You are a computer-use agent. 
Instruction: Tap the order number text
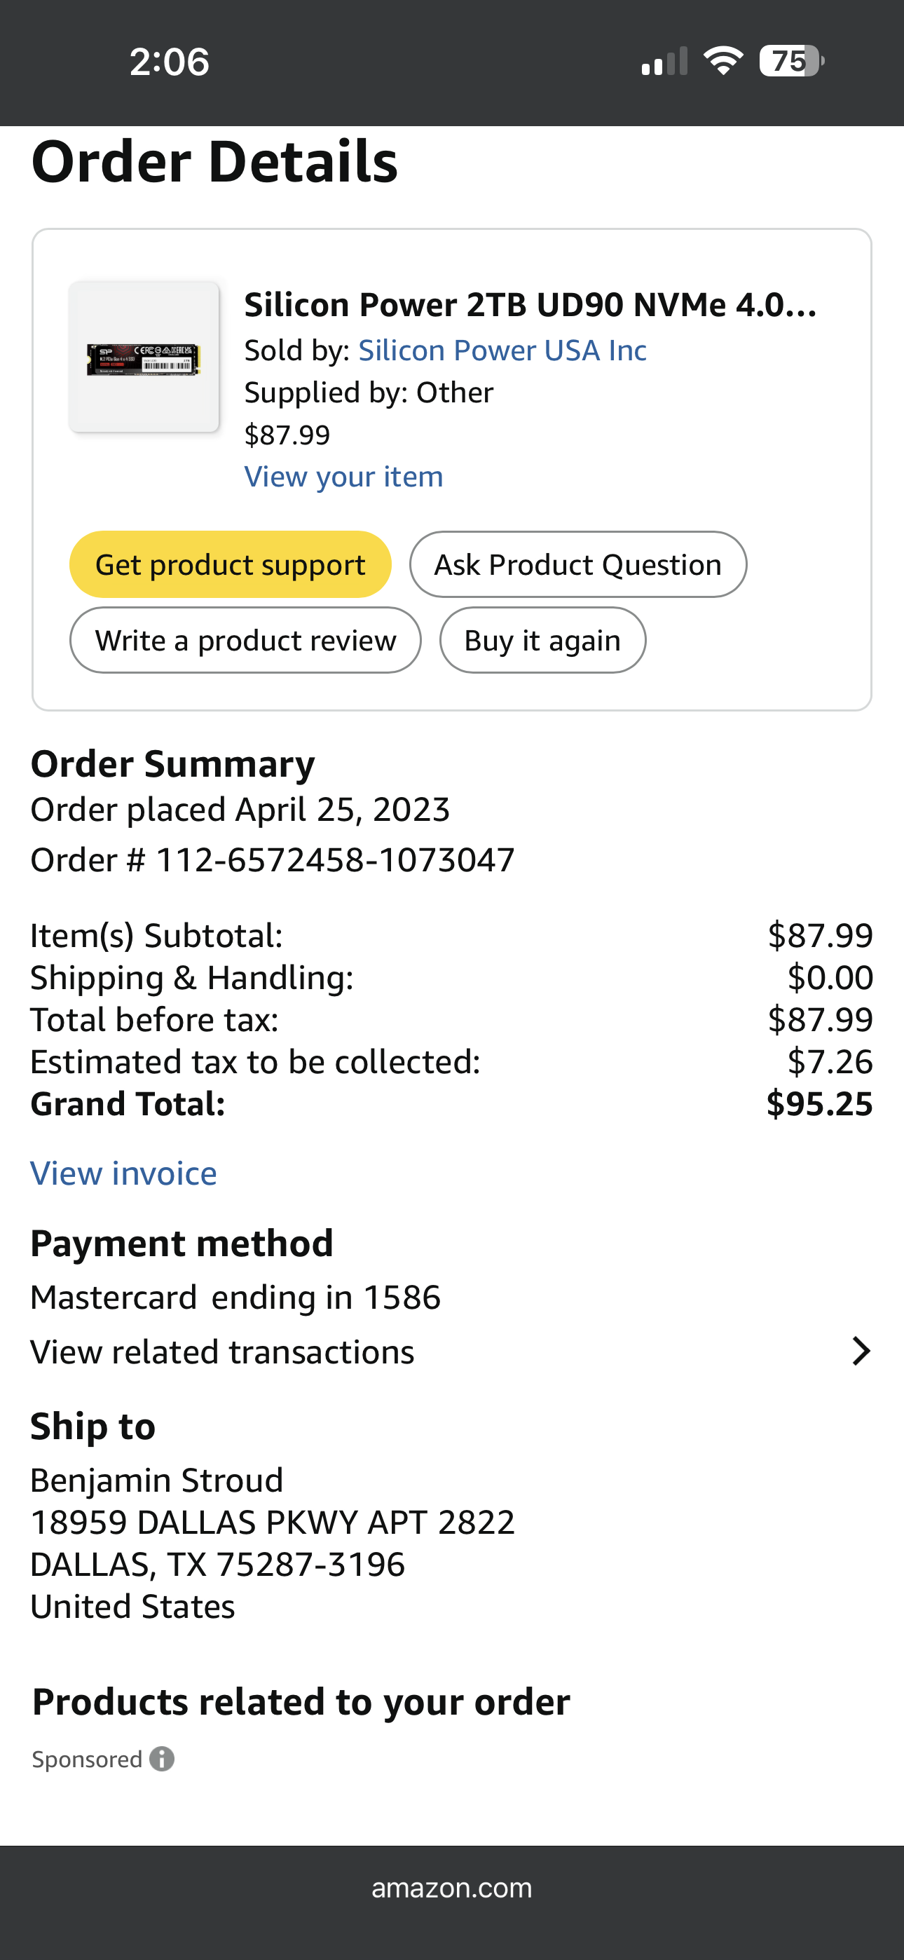[x=273, y=861]
